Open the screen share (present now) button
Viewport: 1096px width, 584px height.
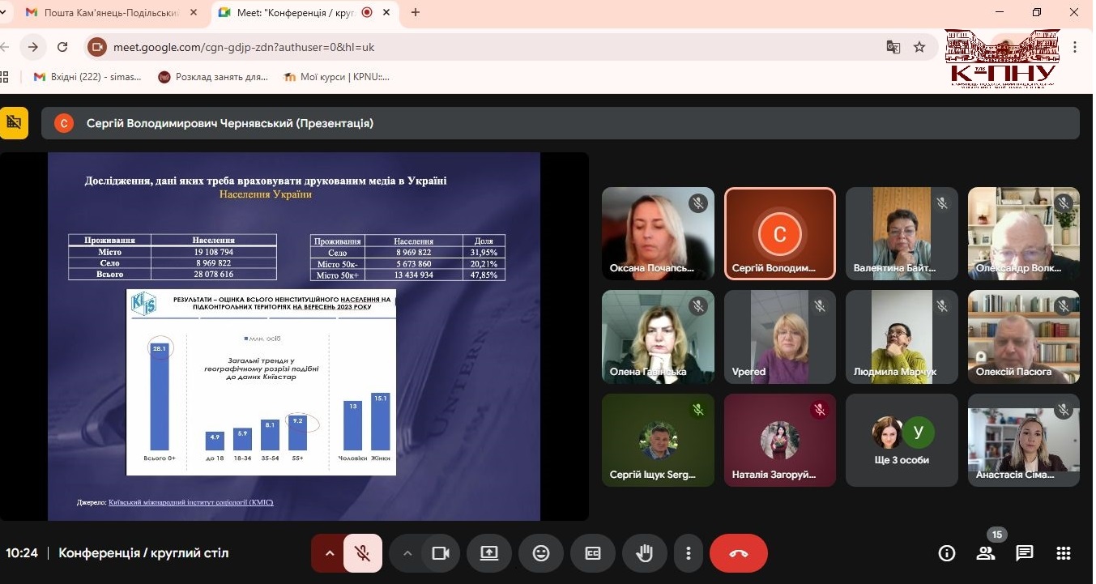(x=489, y=553)
